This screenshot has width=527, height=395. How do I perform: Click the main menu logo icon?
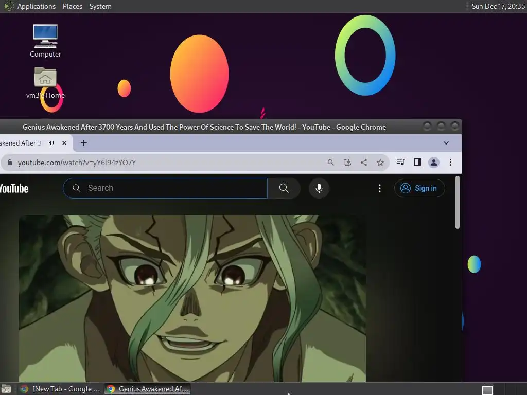click(8, 6)
